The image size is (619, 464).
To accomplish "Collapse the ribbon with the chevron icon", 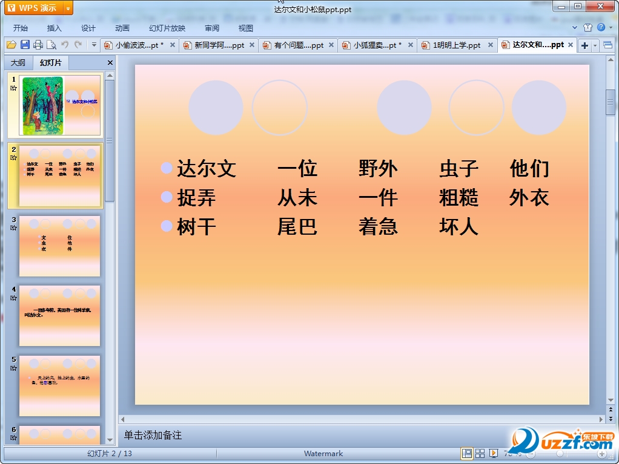I will click(575, 28).
